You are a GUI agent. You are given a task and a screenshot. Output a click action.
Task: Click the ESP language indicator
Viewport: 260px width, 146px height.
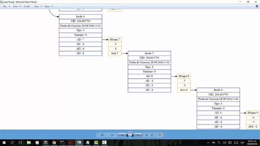pos(243,142)
